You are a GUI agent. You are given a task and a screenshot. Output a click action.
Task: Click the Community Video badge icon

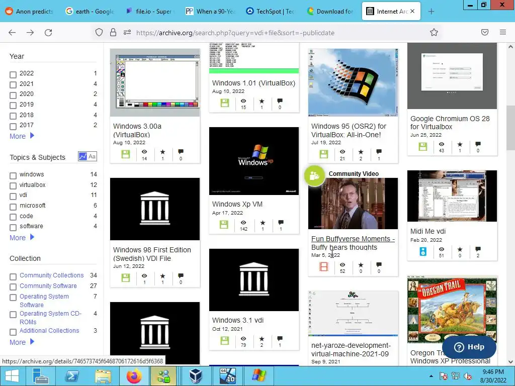pos(315,176)
